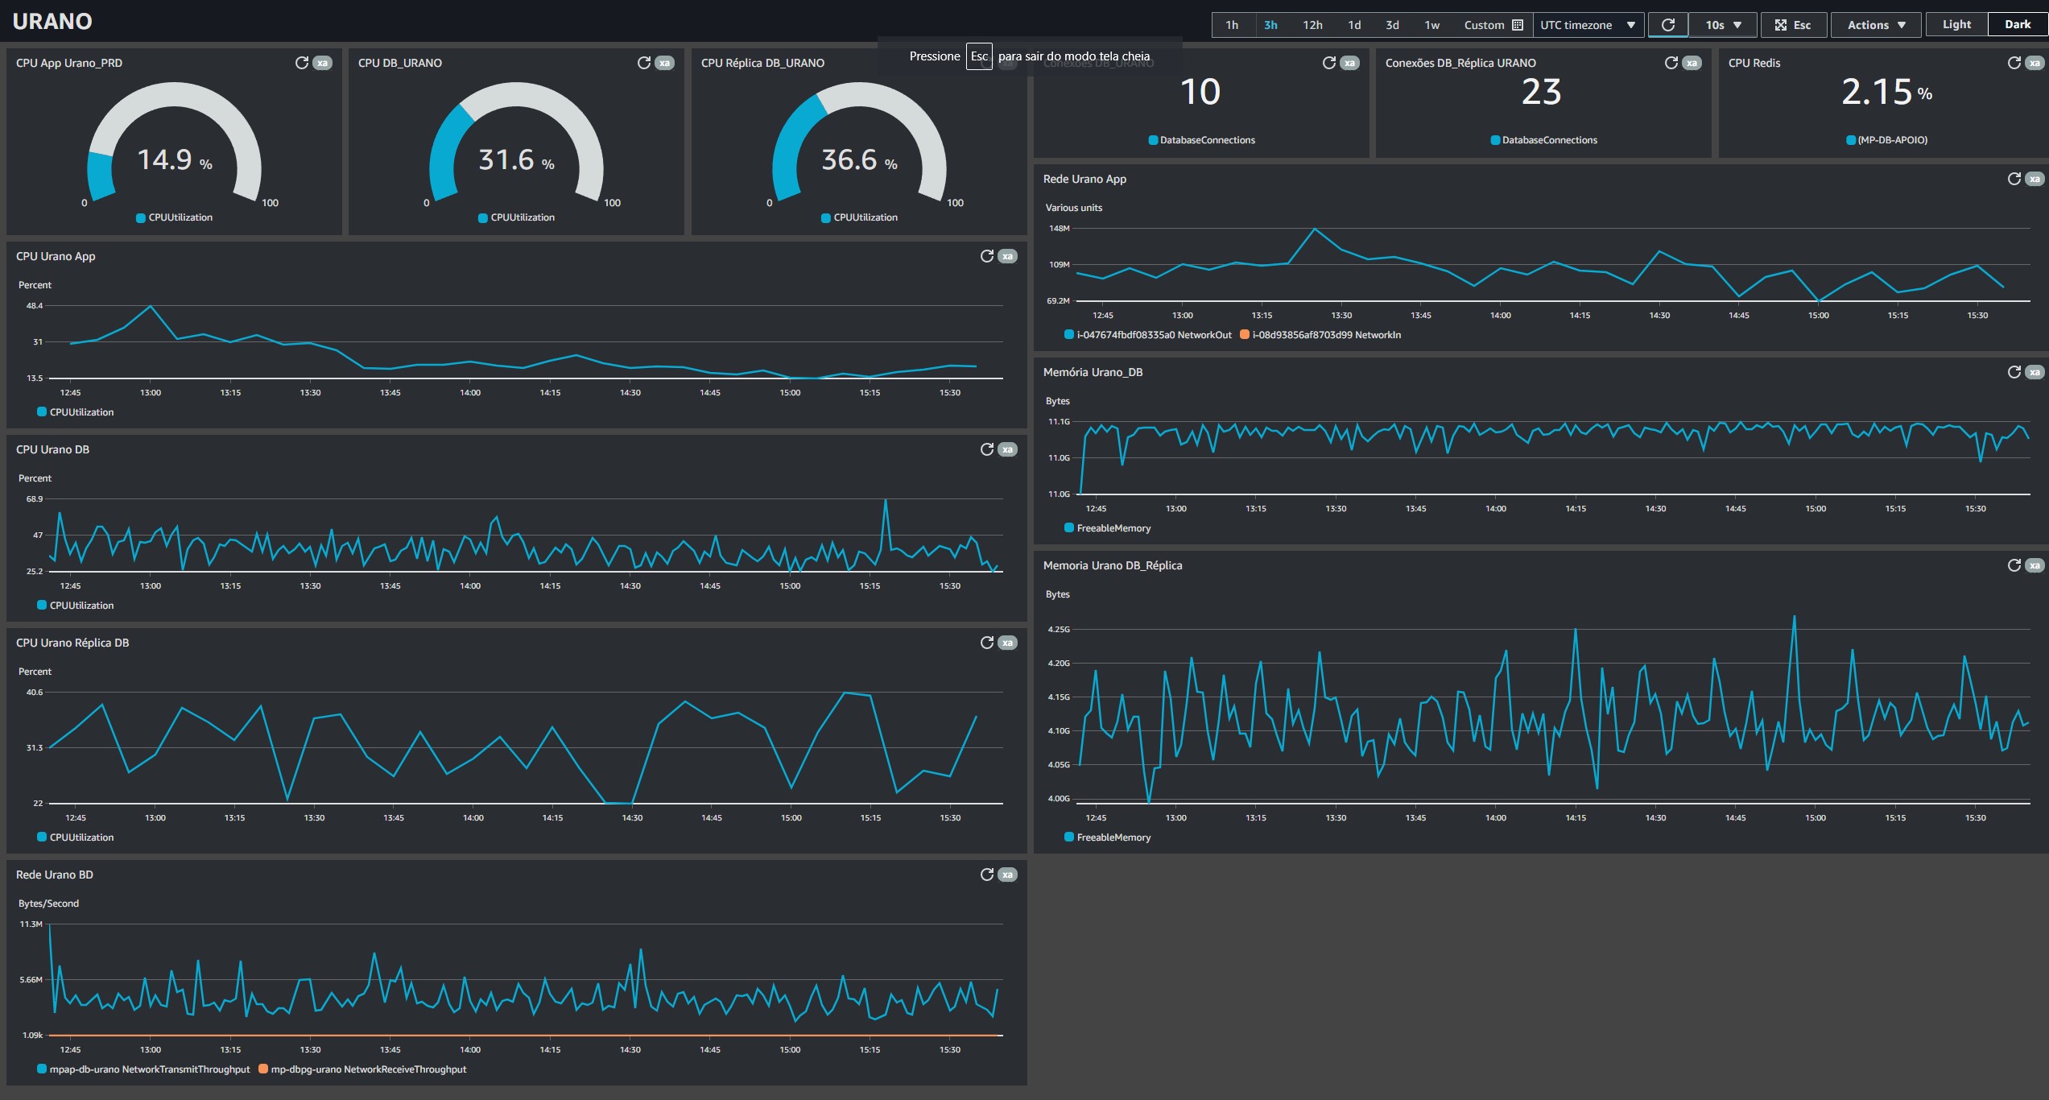Select the 3d time range
Screen dimensions: 2049x1100
[1392, 25]
